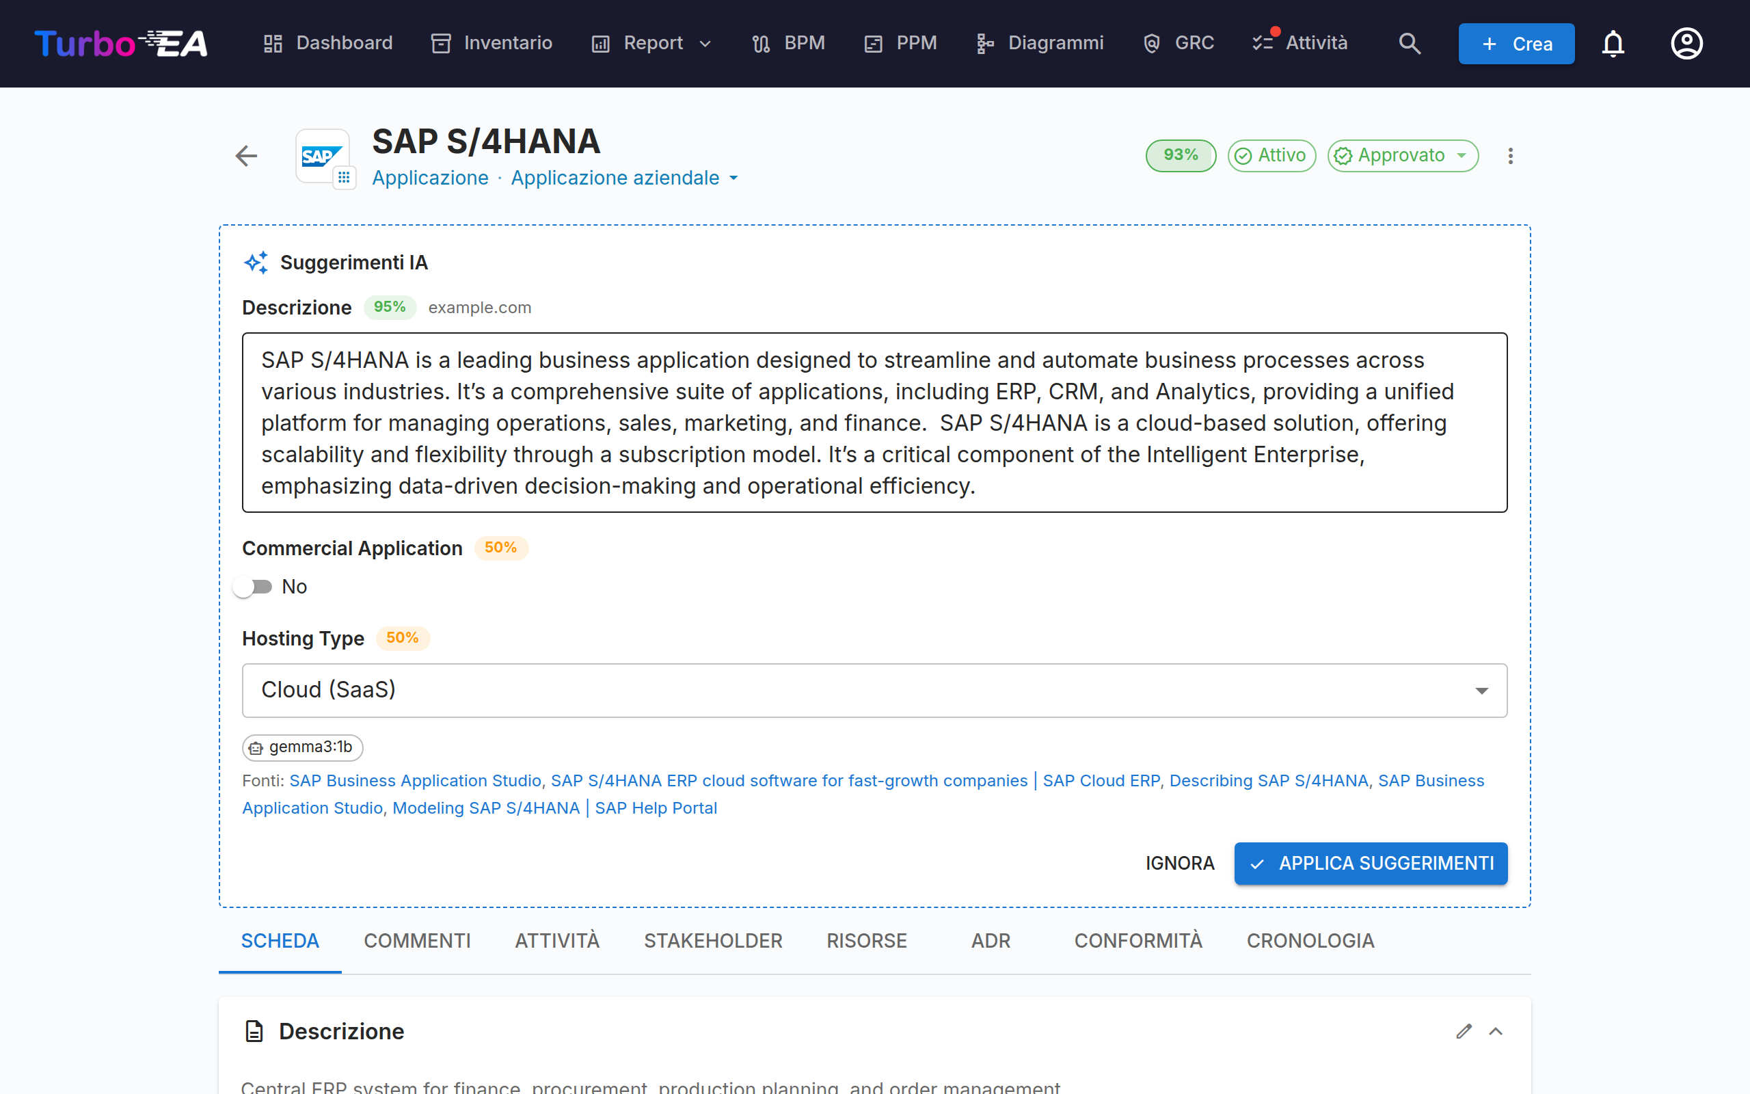The width and height of the screenshot is (1750, 1094).
Task: Open the CONFORMITÀ tab
Action: click(x=1138, y=941)
